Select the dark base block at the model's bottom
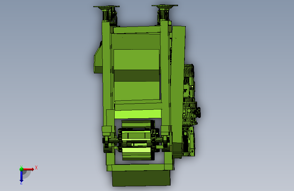294x191 pixels. (x=141, y=178)
